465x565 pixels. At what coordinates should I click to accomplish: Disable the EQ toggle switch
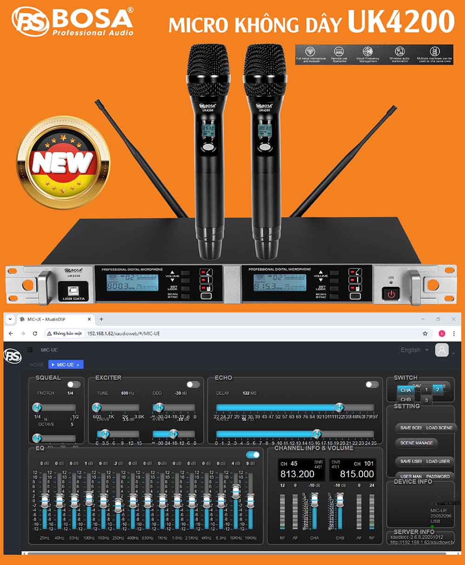click(253, 455)
